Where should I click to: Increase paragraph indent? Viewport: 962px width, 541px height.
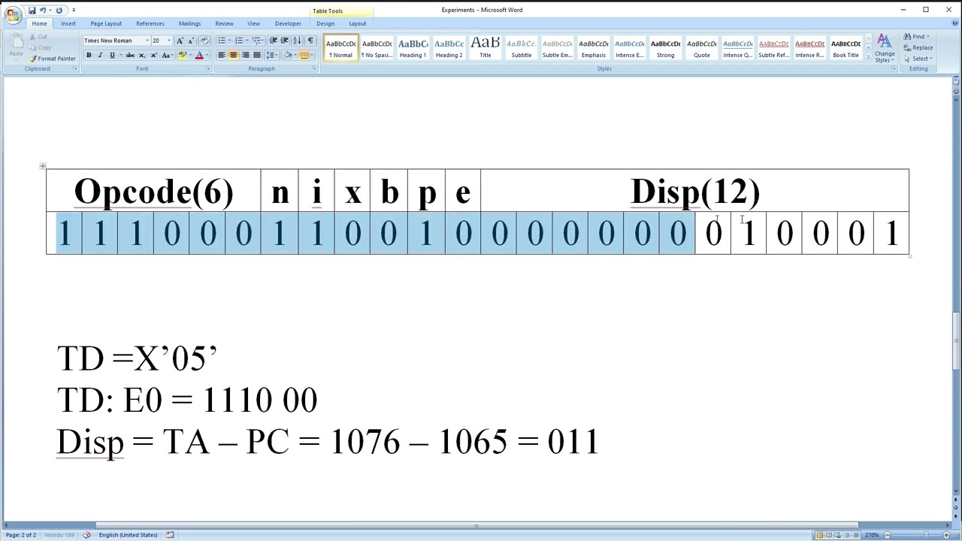coord(284,41)
